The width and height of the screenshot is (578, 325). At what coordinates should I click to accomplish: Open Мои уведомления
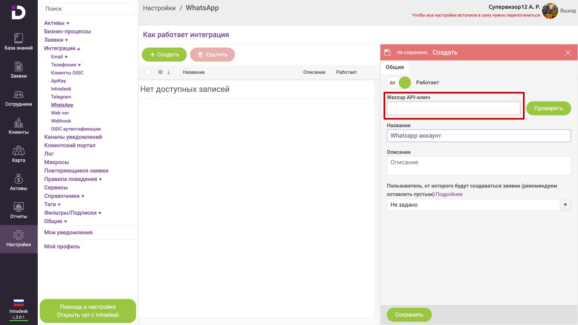tap(68, 232)
